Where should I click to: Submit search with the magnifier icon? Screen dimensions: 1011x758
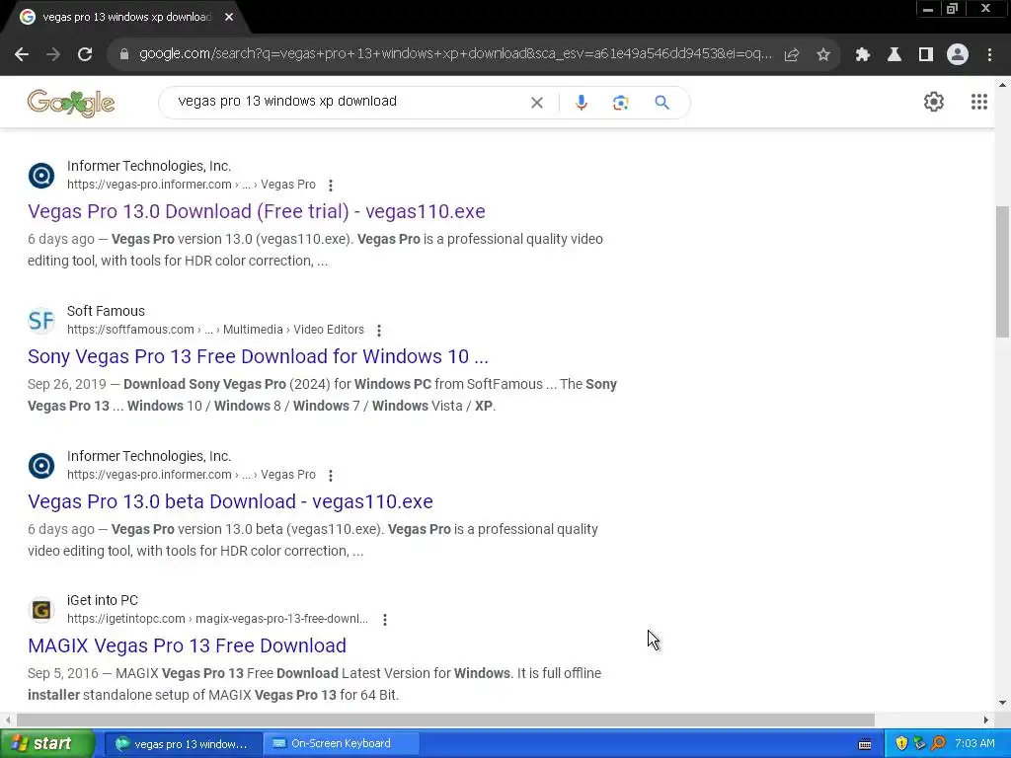(661, 103)
